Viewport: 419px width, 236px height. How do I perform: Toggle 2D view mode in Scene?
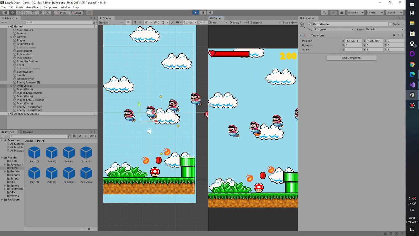(128, 22)
